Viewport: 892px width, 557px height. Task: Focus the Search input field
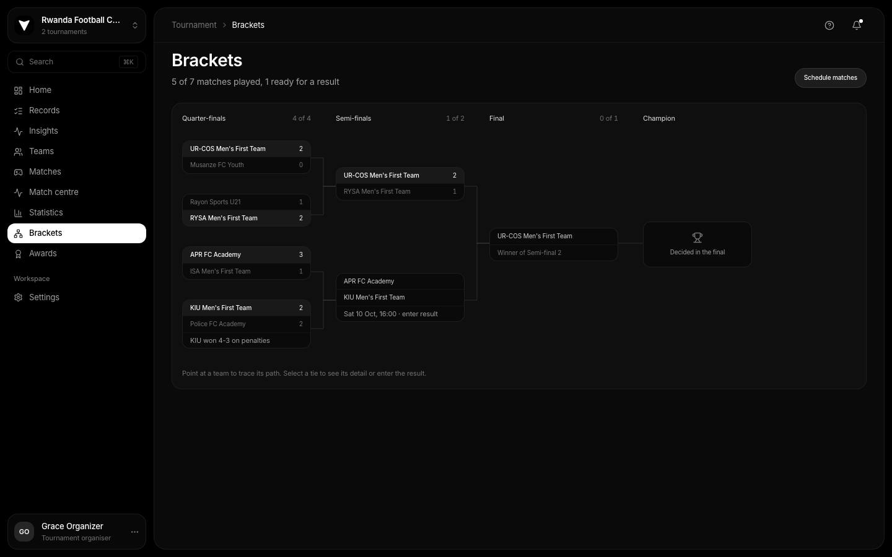(x=77, y=62)
